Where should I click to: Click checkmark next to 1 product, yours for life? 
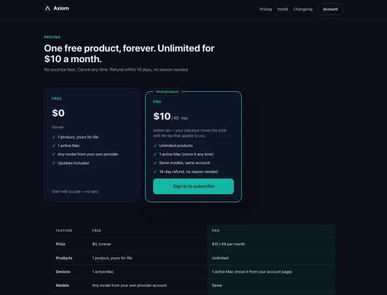click(x=54, y=137)
